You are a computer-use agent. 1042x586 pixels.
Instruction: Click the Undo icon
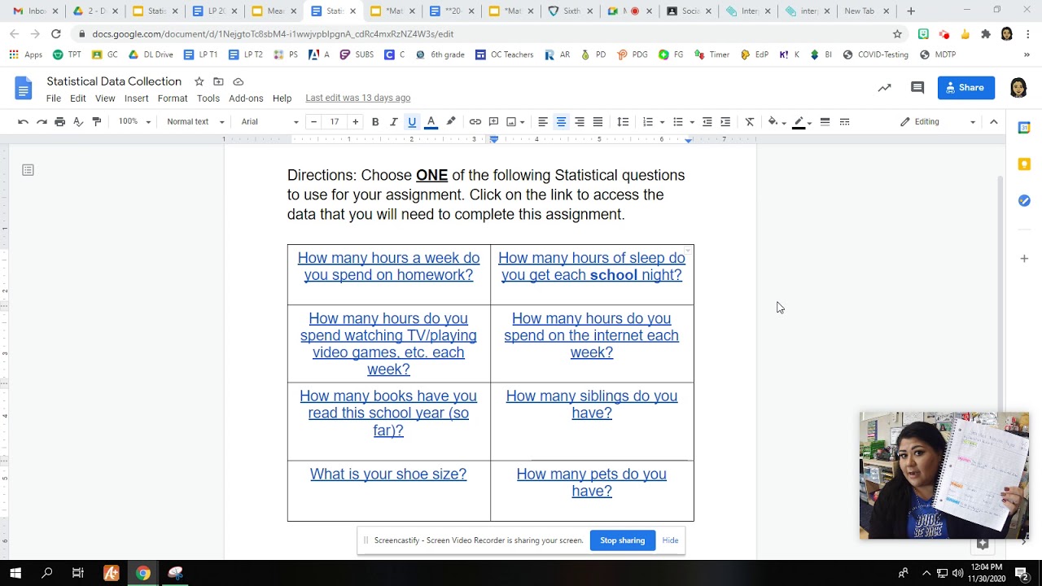[x=23, y=122]
